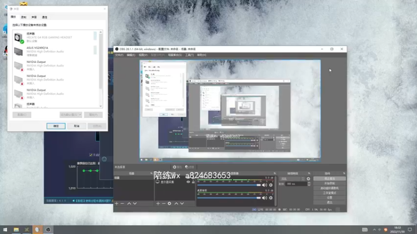Image resolution: width=417 pixels, height=234 pixels.
Task: Click the touch keyboard tray icon
Action: point(364,229)
